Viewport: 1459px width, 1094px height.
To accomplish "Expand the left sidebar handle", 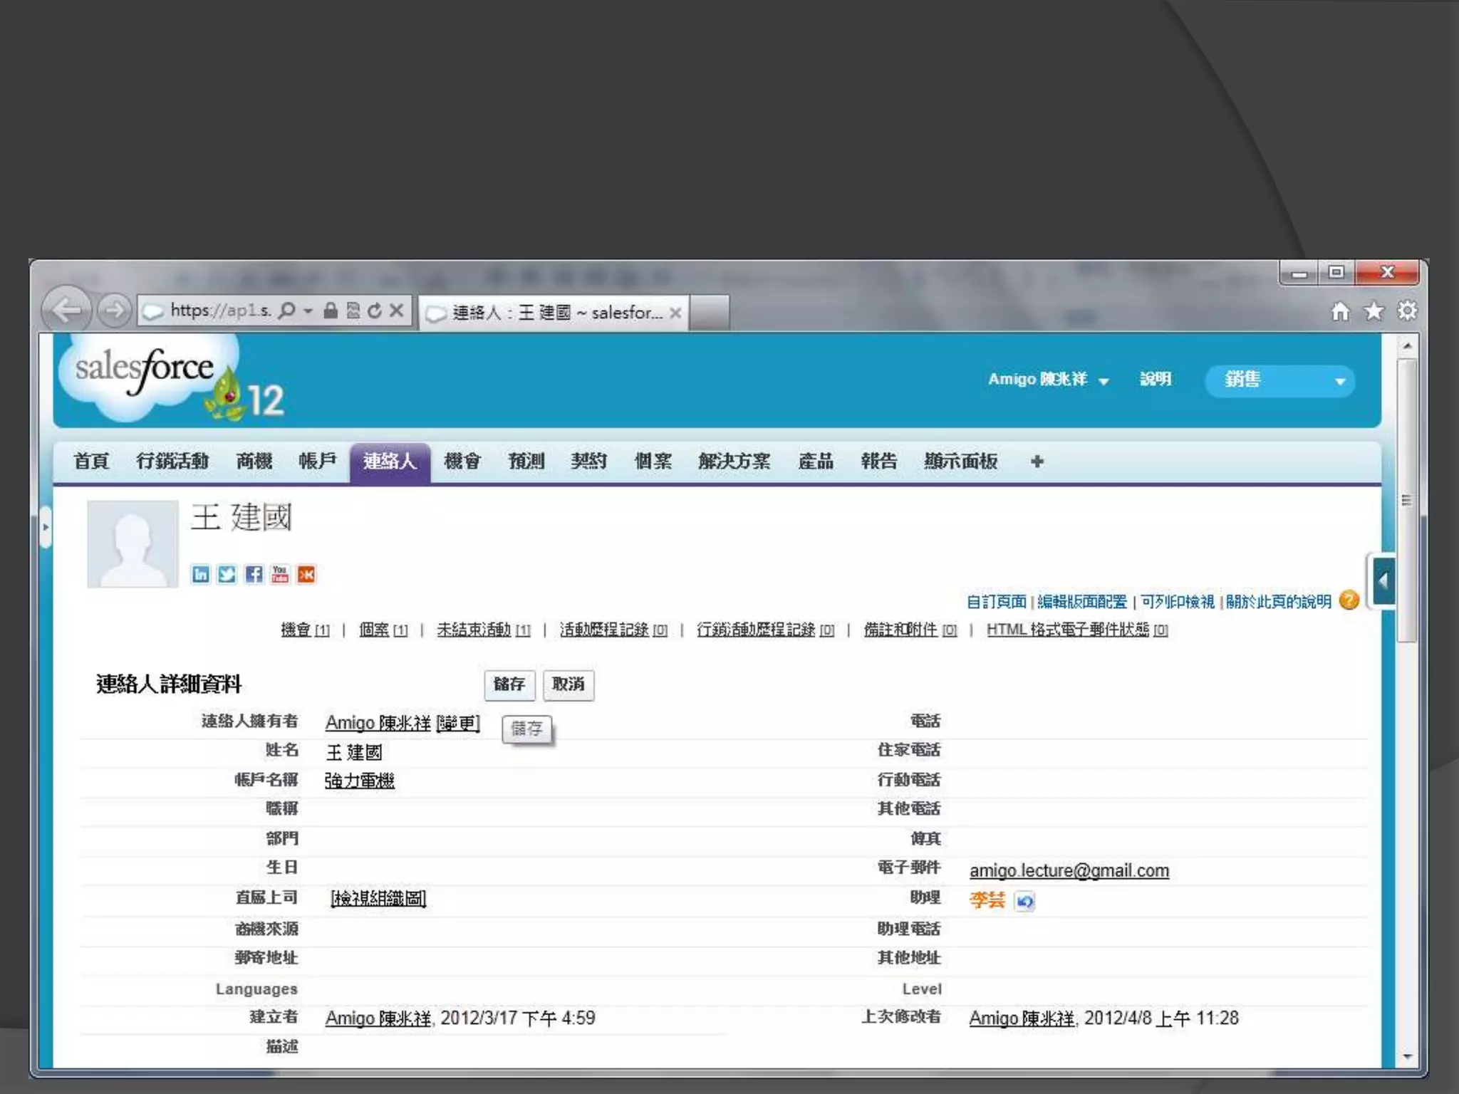I will (x=46, y=527).
